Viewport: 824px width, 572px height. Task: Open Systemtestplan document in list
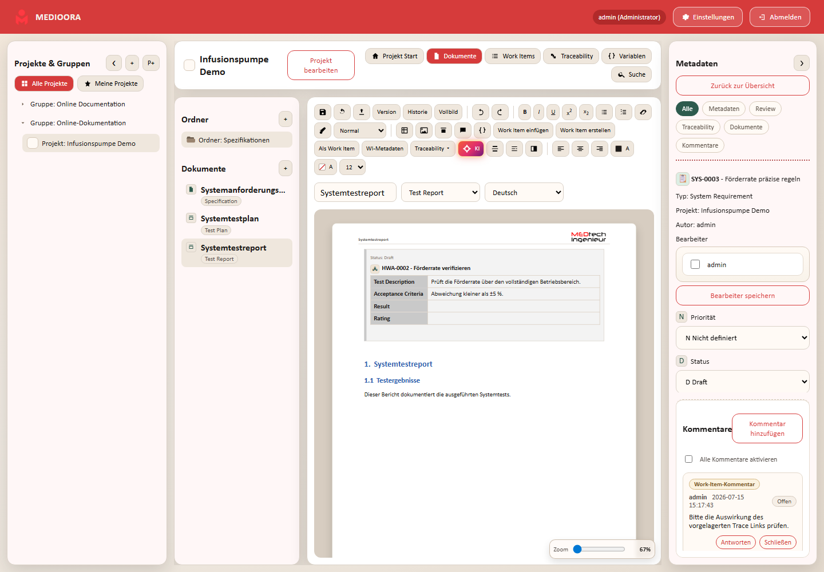pyautogui.click(x=237, y=224)
